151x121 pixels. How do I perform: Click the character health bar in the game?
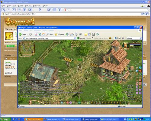click(x=135, y=44)
